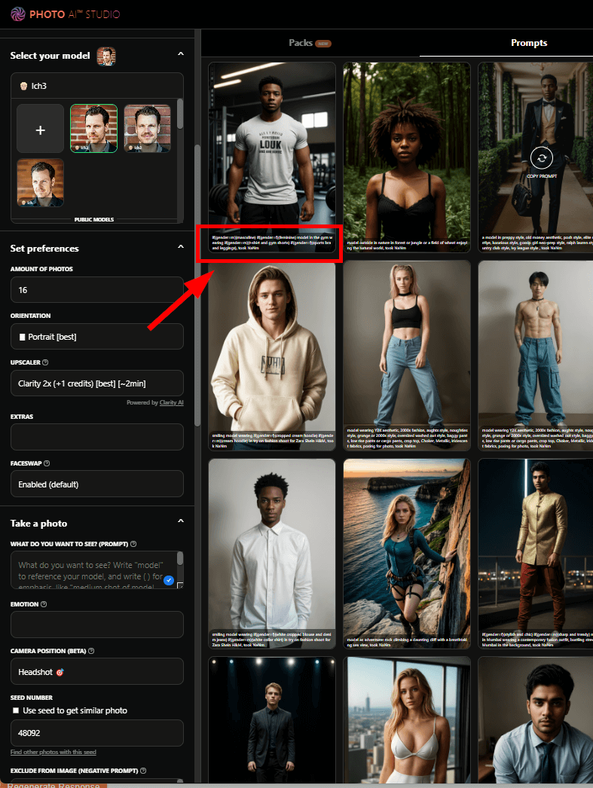Viewport: 593px width, 788px height.
Task: Open the Orientation dropdown showing Portrait
Action: (x=97, y=337)
